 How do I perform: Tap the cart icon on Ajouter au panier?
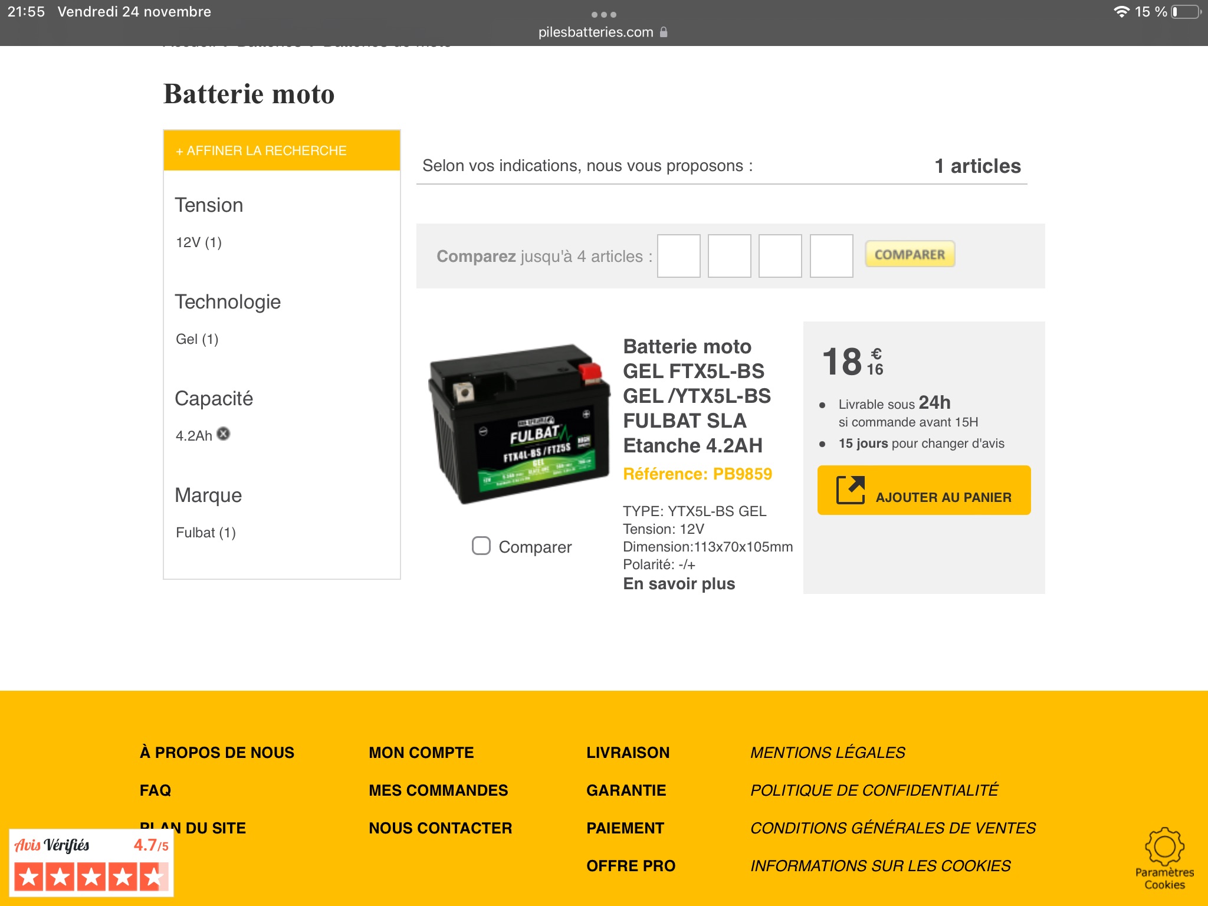coord(850,490)
